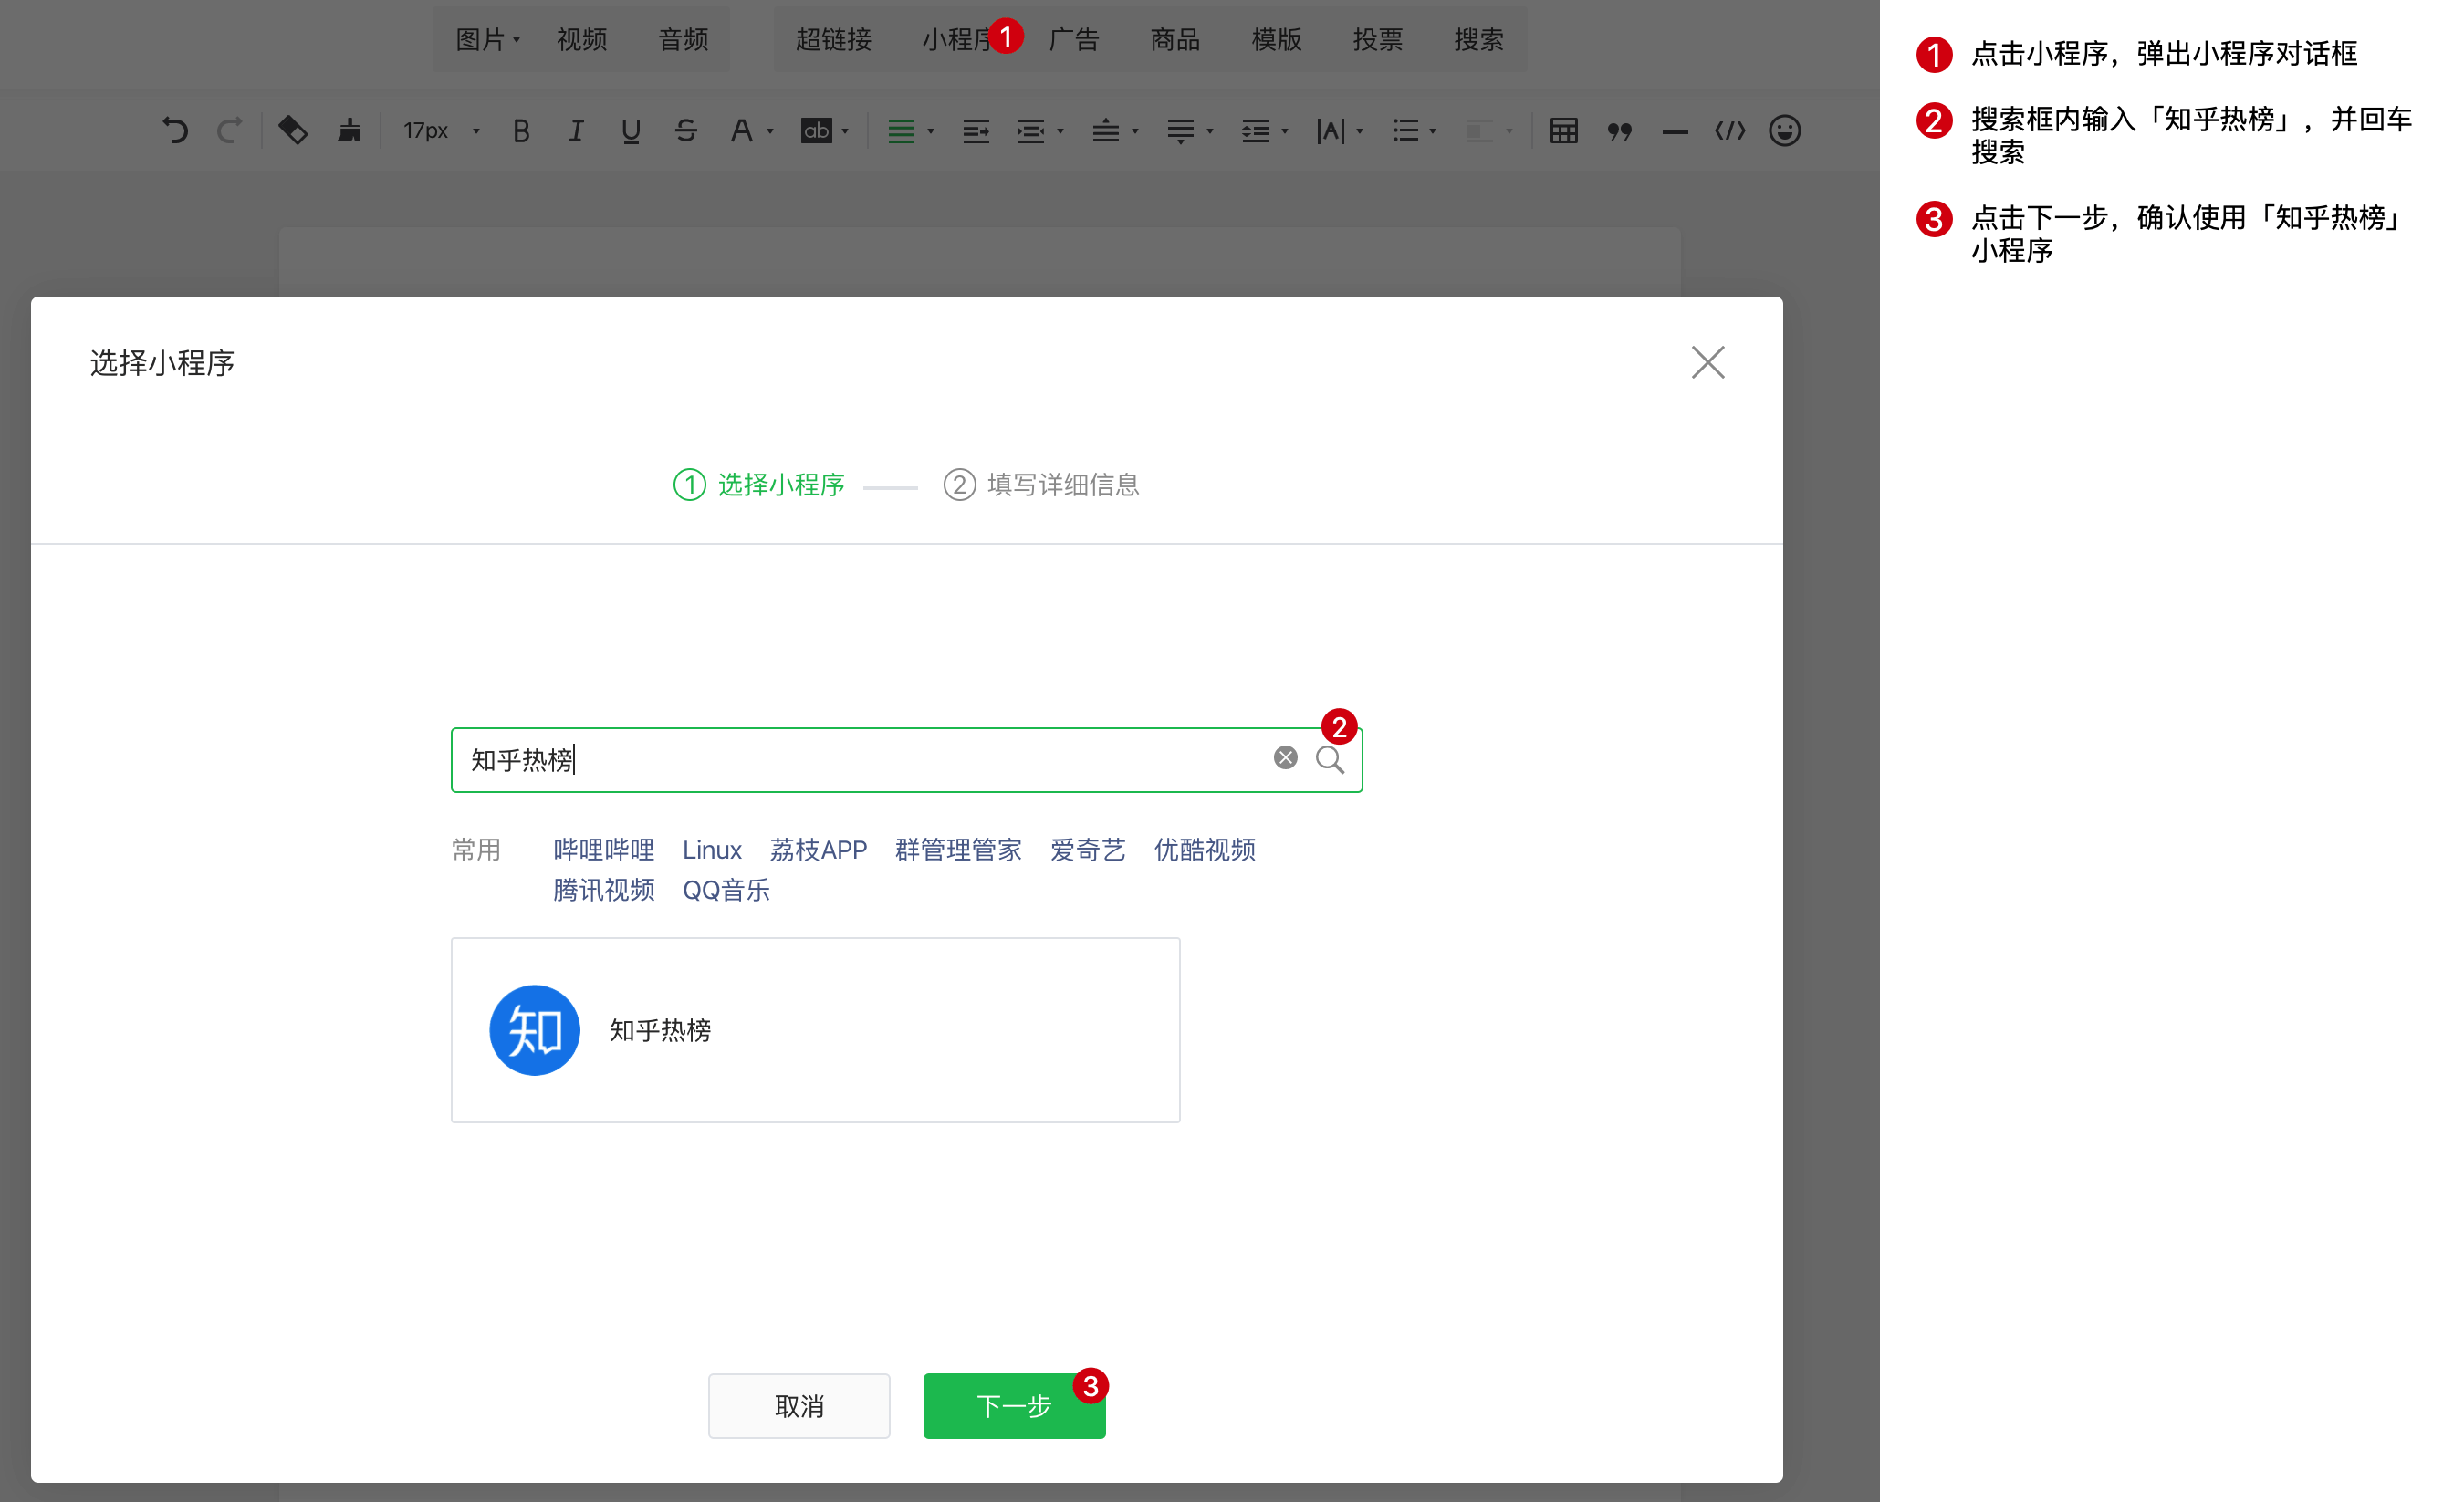
Task: Toggle bold formatting
Action: pos(521,131)
